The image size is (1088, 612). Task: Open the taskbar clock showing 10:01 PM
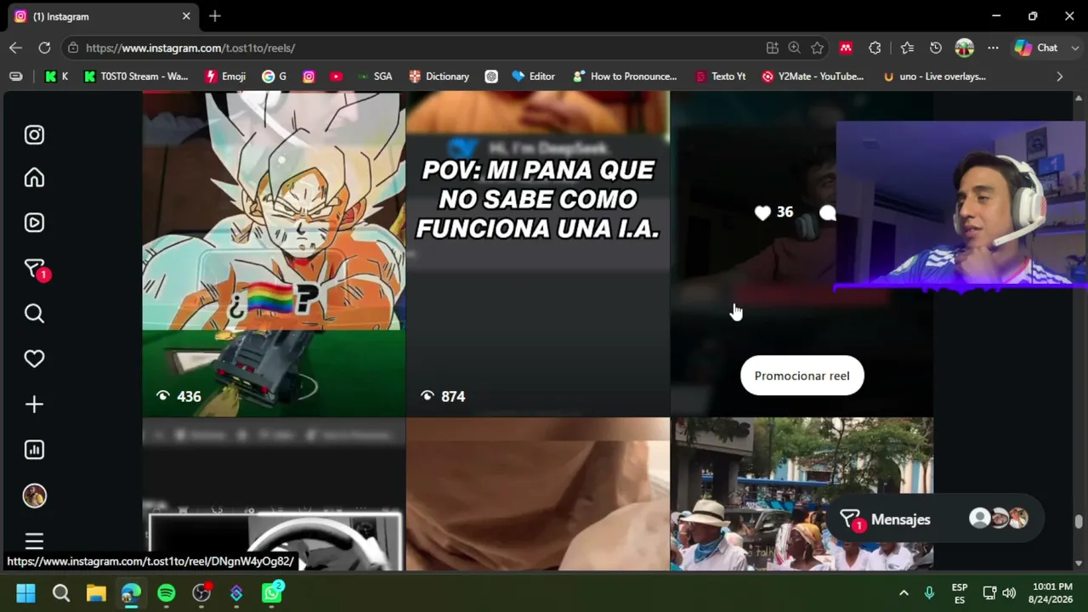coord(1051,592)
